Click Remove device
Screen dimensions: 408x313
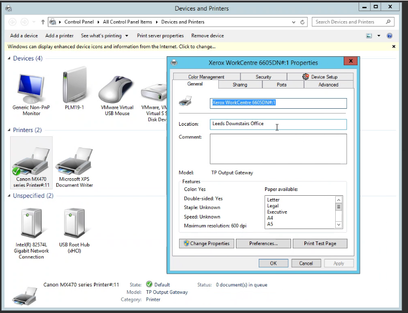tap(207, 36)
